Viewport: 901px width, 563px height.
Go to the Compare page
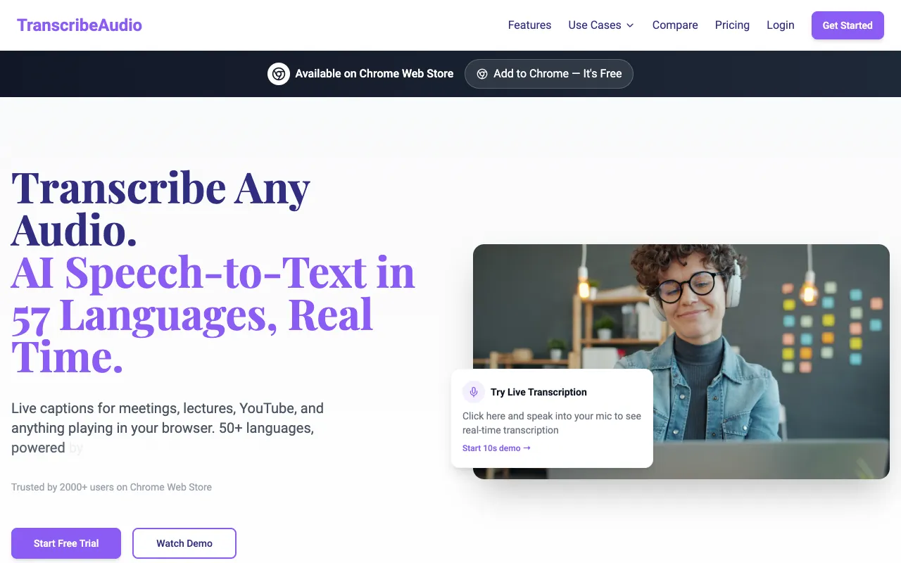pos(675,25)
